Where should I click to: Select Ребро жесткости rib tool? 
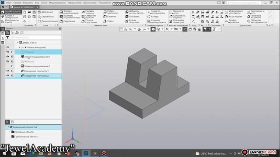[x=110, y=12]
